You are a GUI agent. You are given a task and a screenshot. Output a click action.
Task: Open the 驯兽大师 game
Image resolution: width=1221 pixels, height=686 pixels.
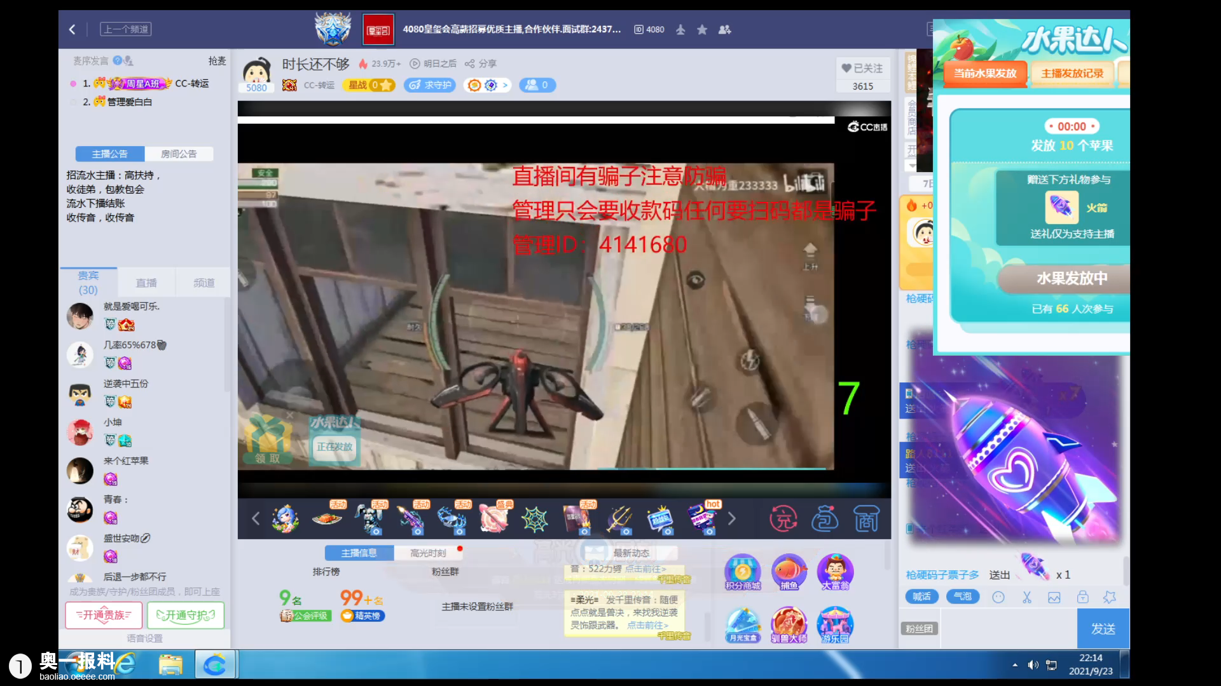(789, 625)
